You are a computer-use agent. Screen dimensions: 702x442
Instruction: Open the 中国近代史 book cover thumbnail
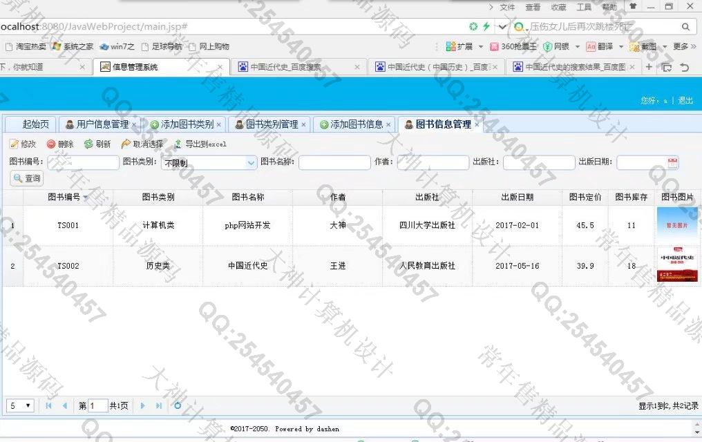click(677, 266)
